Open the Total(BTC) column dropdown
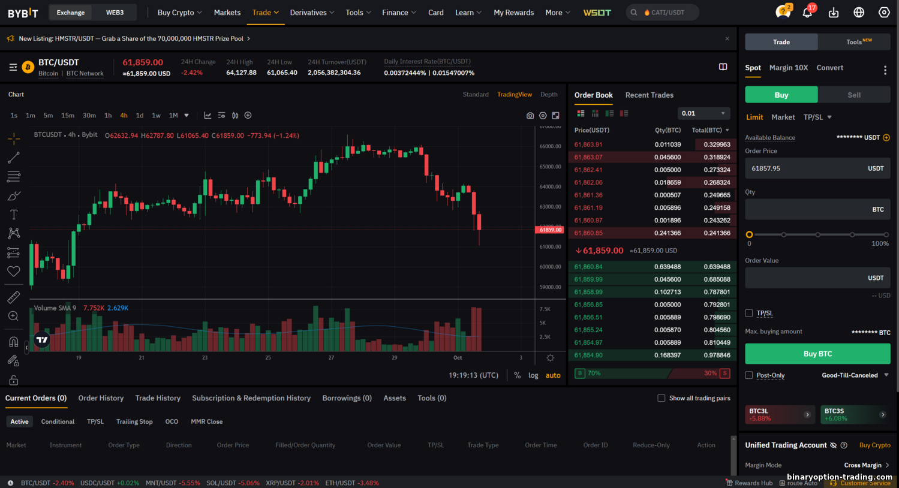The image size is (899, 488). pyautogui.click(x=711, y=130)
